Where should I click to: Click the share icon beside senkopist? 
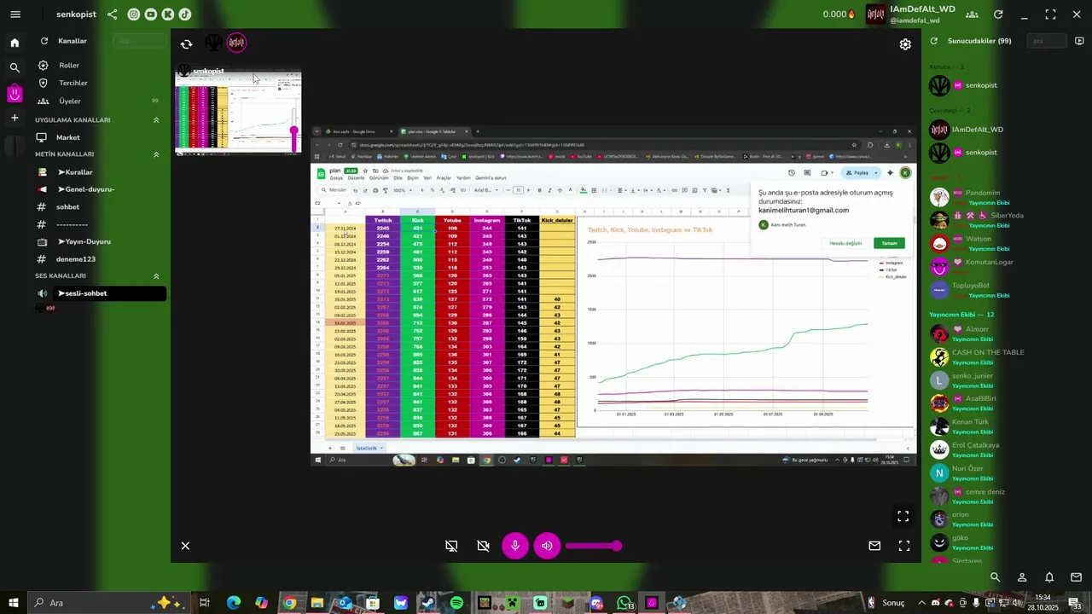[x=113, y=14]
